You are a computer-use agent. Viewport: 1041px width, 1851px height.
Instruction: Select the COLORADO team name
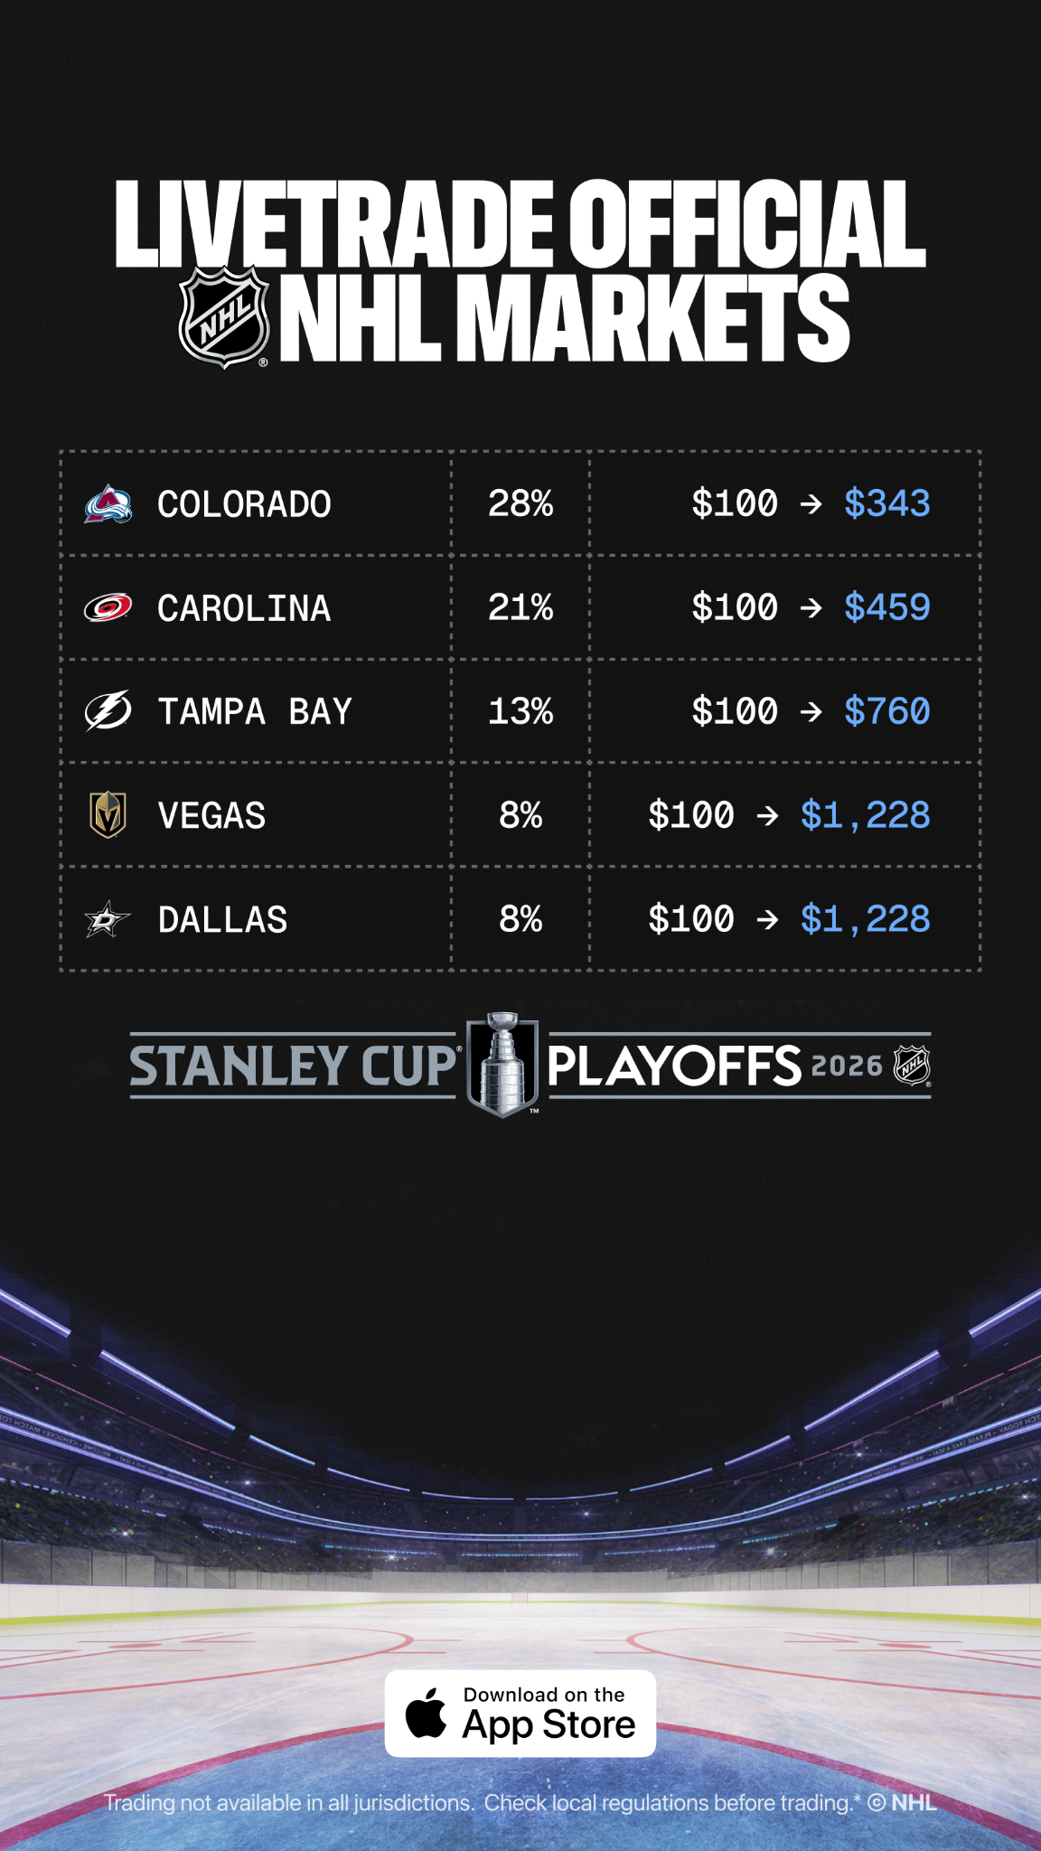[x=244, y=504]
